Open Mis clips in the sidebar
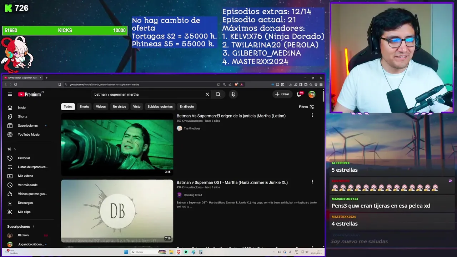 pyautogui.click(x=24, y=212)
